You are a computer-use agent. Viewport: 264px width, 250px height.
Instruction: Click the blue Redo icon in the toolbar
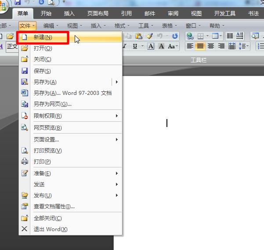175,36
